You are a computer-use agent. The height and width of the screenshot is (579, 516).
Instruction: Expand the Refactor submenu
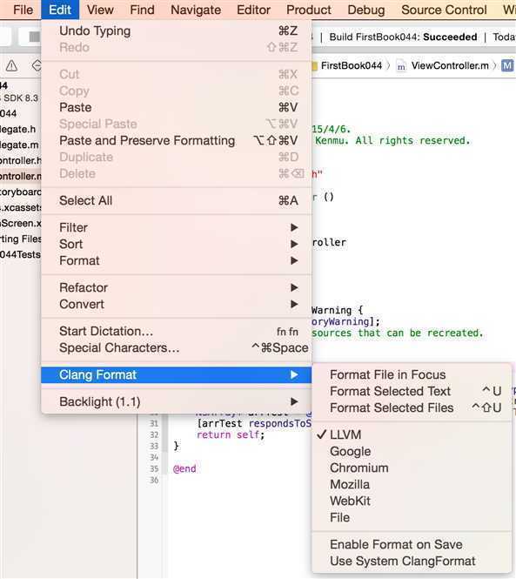point(177,287)
